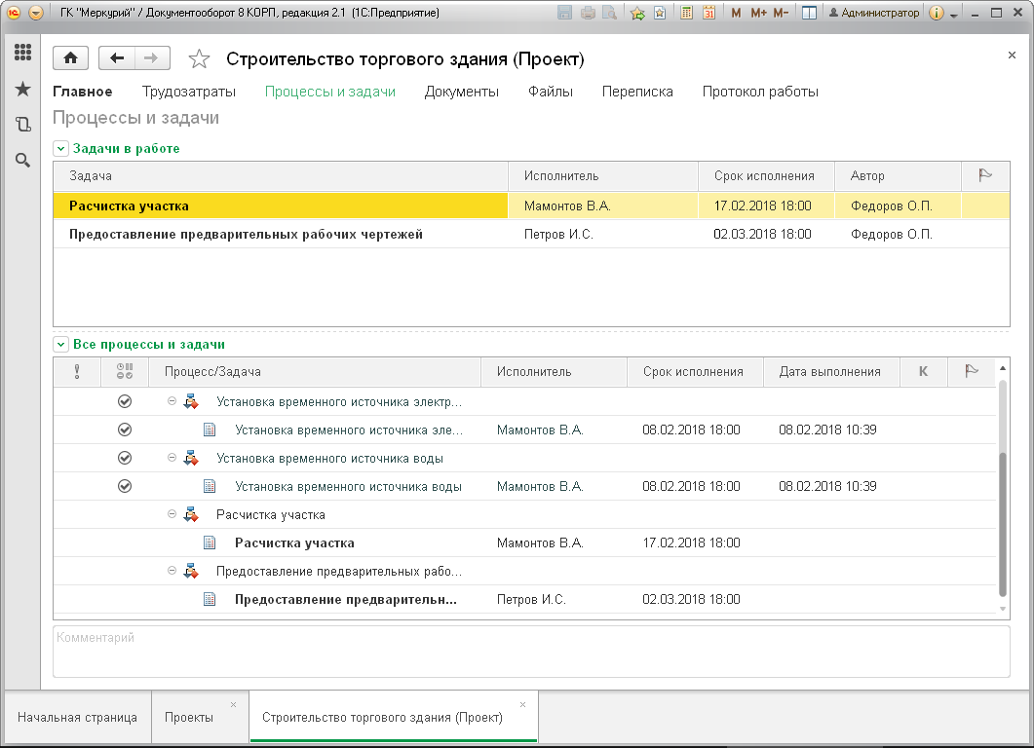Click flag column header in top table
The image size is (1034, 748).
pyautogui.click(x=985, y=176)
